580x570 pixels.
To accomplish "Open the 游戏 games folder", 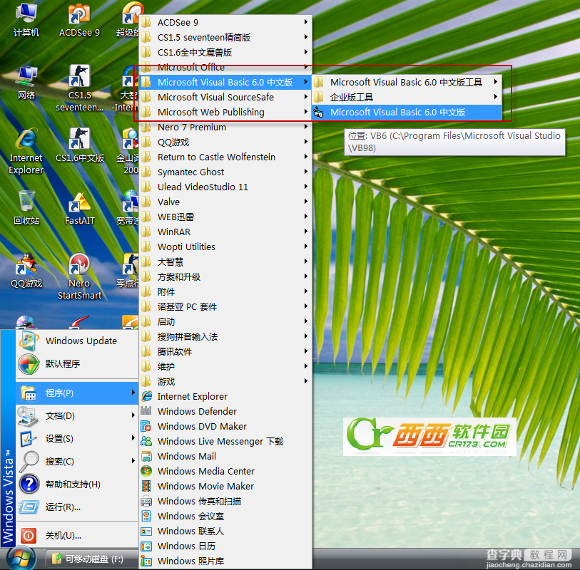I will click(225, 382).
